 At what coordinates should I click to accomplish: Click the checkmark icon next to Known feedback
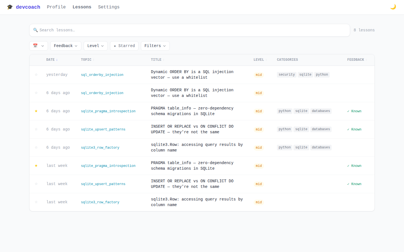point(349,111)
